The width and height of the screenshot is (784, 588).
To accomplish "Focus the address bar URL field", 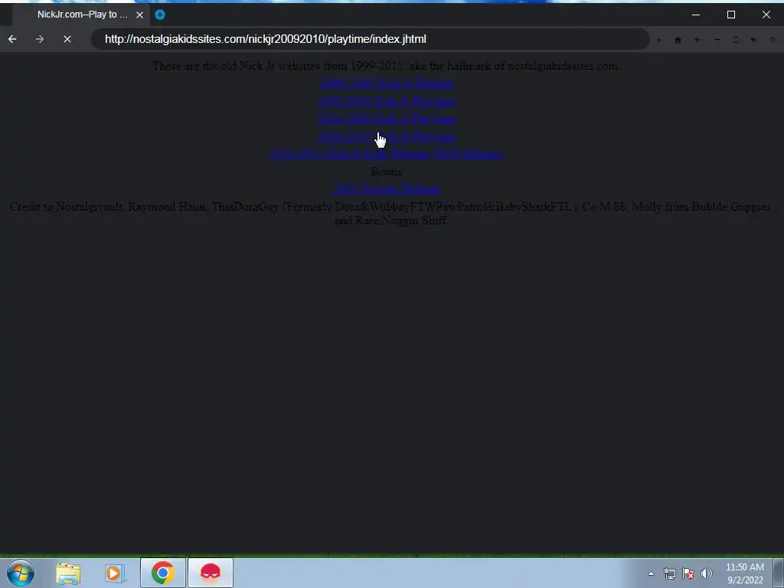I will [370, 39].
